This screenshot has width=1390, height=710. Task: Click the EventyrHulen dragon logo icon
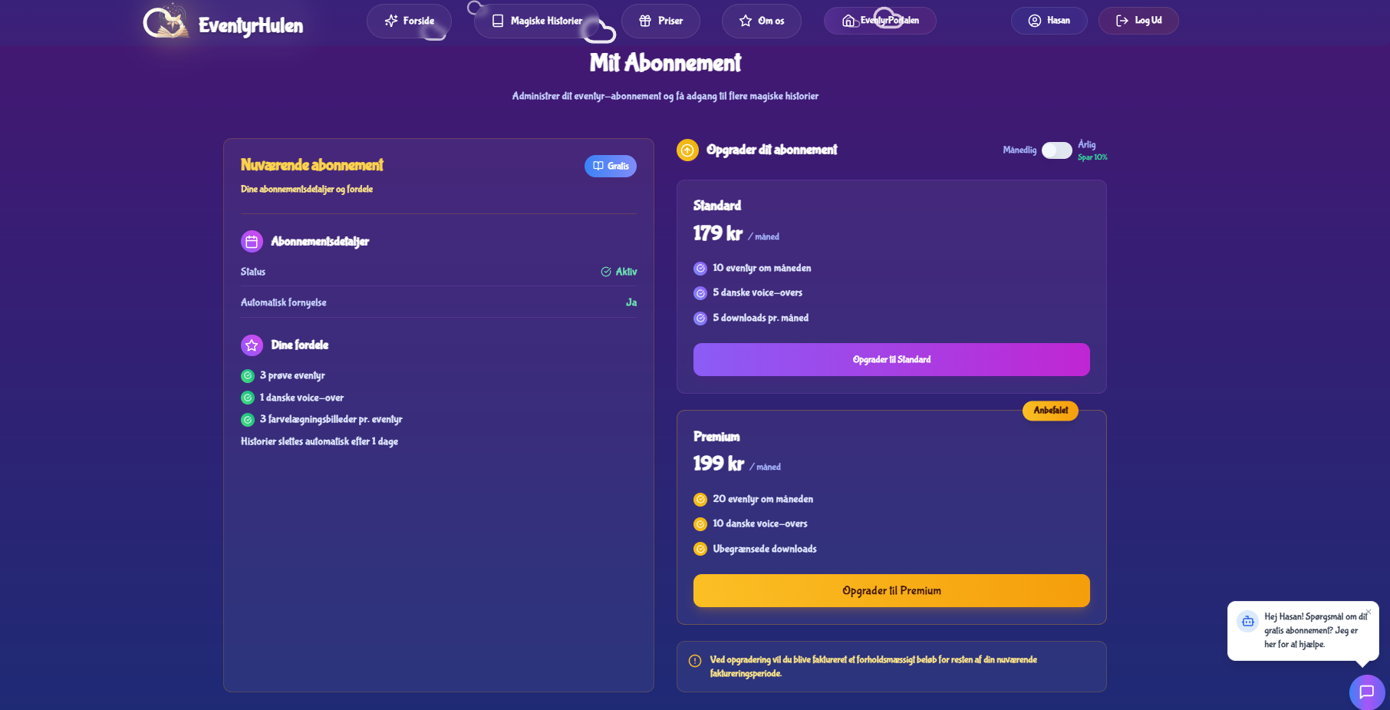pos(166,21)
